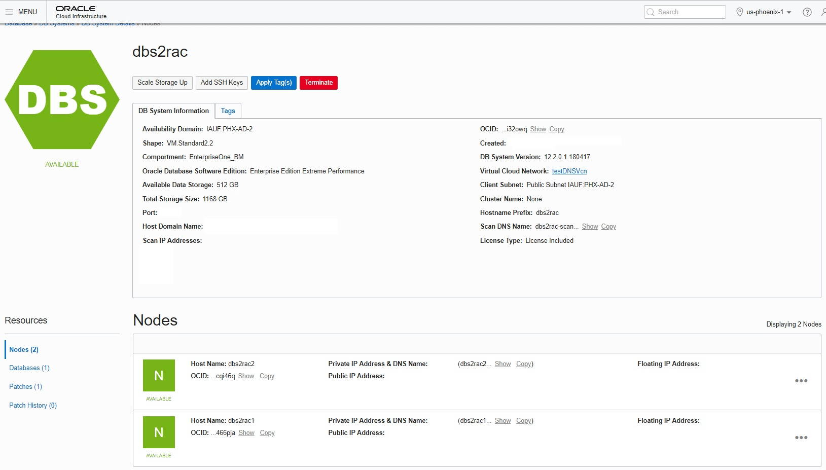Copy the Scan DNS Name

(x=608, y=227)
